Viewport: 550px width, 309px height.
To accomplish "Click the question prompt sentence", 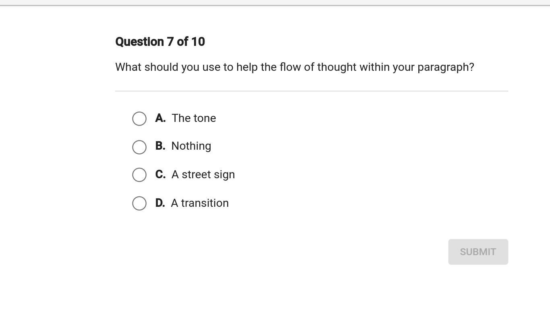I will point(294,67).
